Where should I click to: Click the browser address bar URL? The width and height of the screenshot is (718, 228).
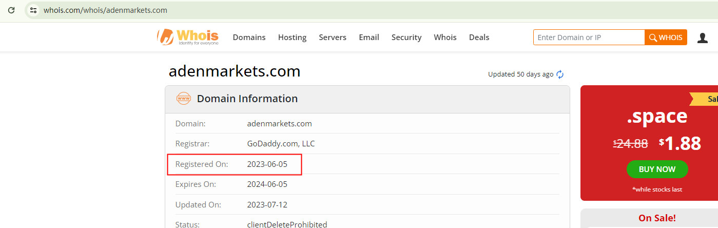point(105,10)
